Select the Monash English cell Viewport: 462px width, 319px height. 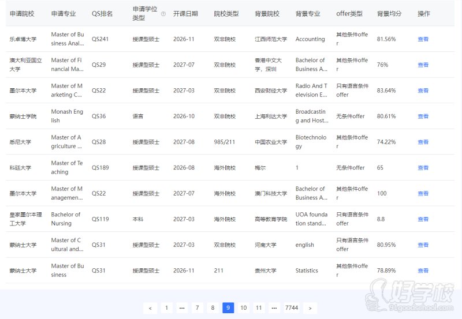67,117
